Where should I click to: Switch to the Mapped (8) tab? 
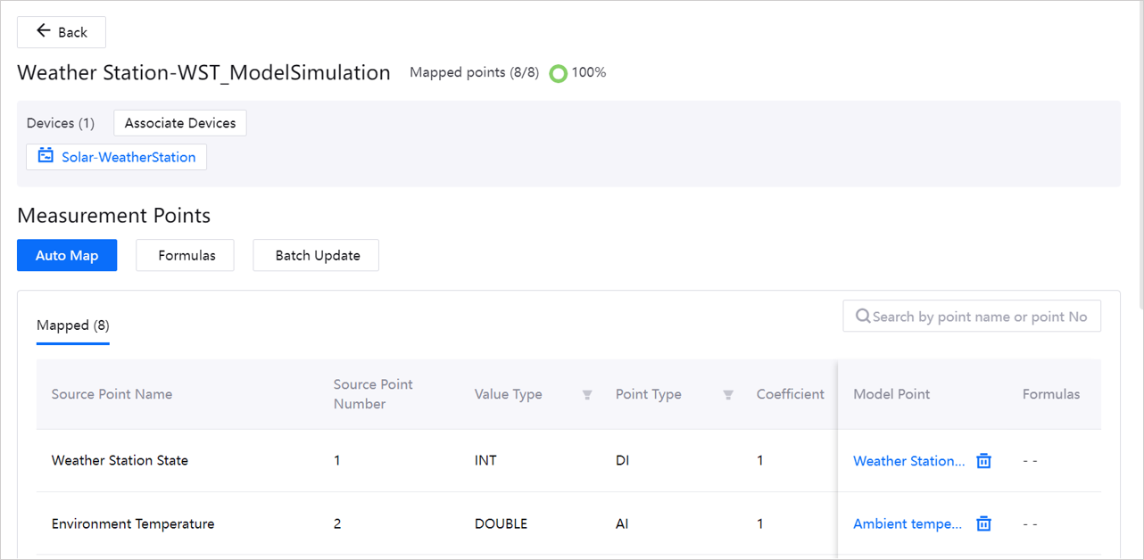pyautogui.click(x=73, y=325)
